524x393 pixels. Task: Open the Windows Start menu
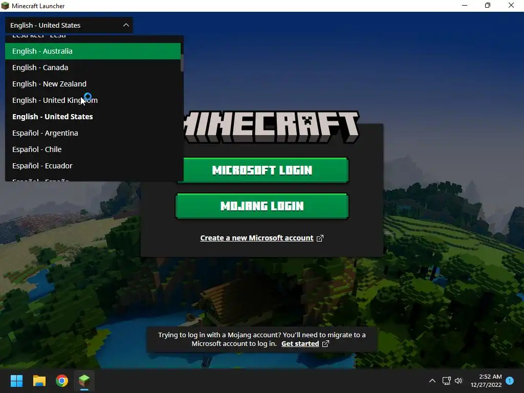(16, 381)
